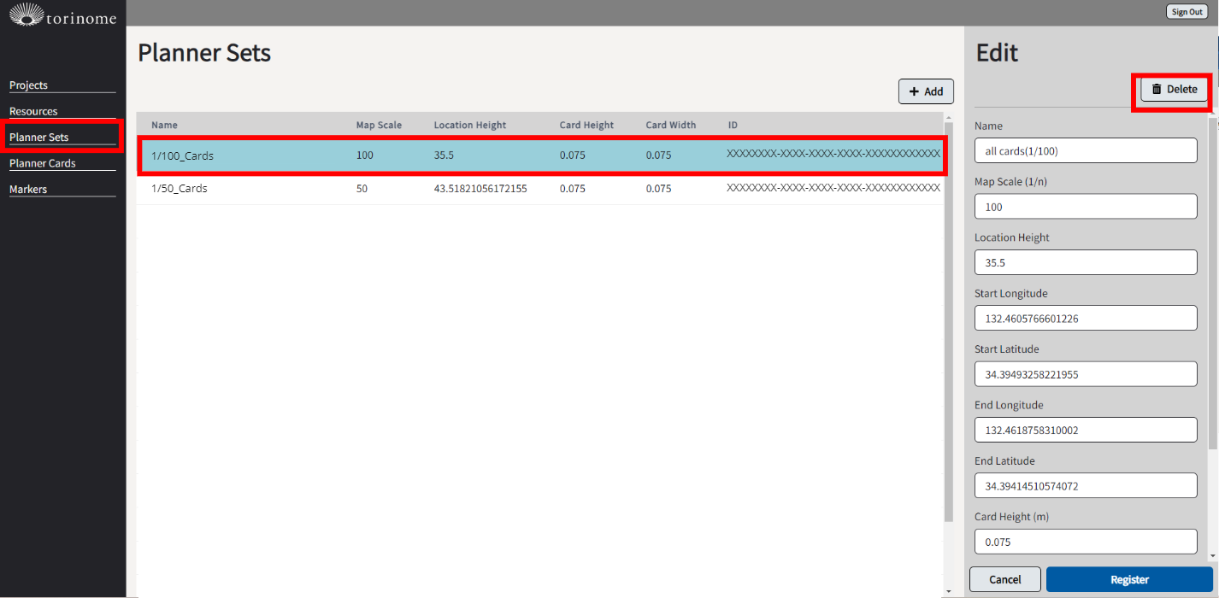Click the Location Height input field
Image resolution: width=1219 pixels, height=598 pixels.
point(1086,263)
